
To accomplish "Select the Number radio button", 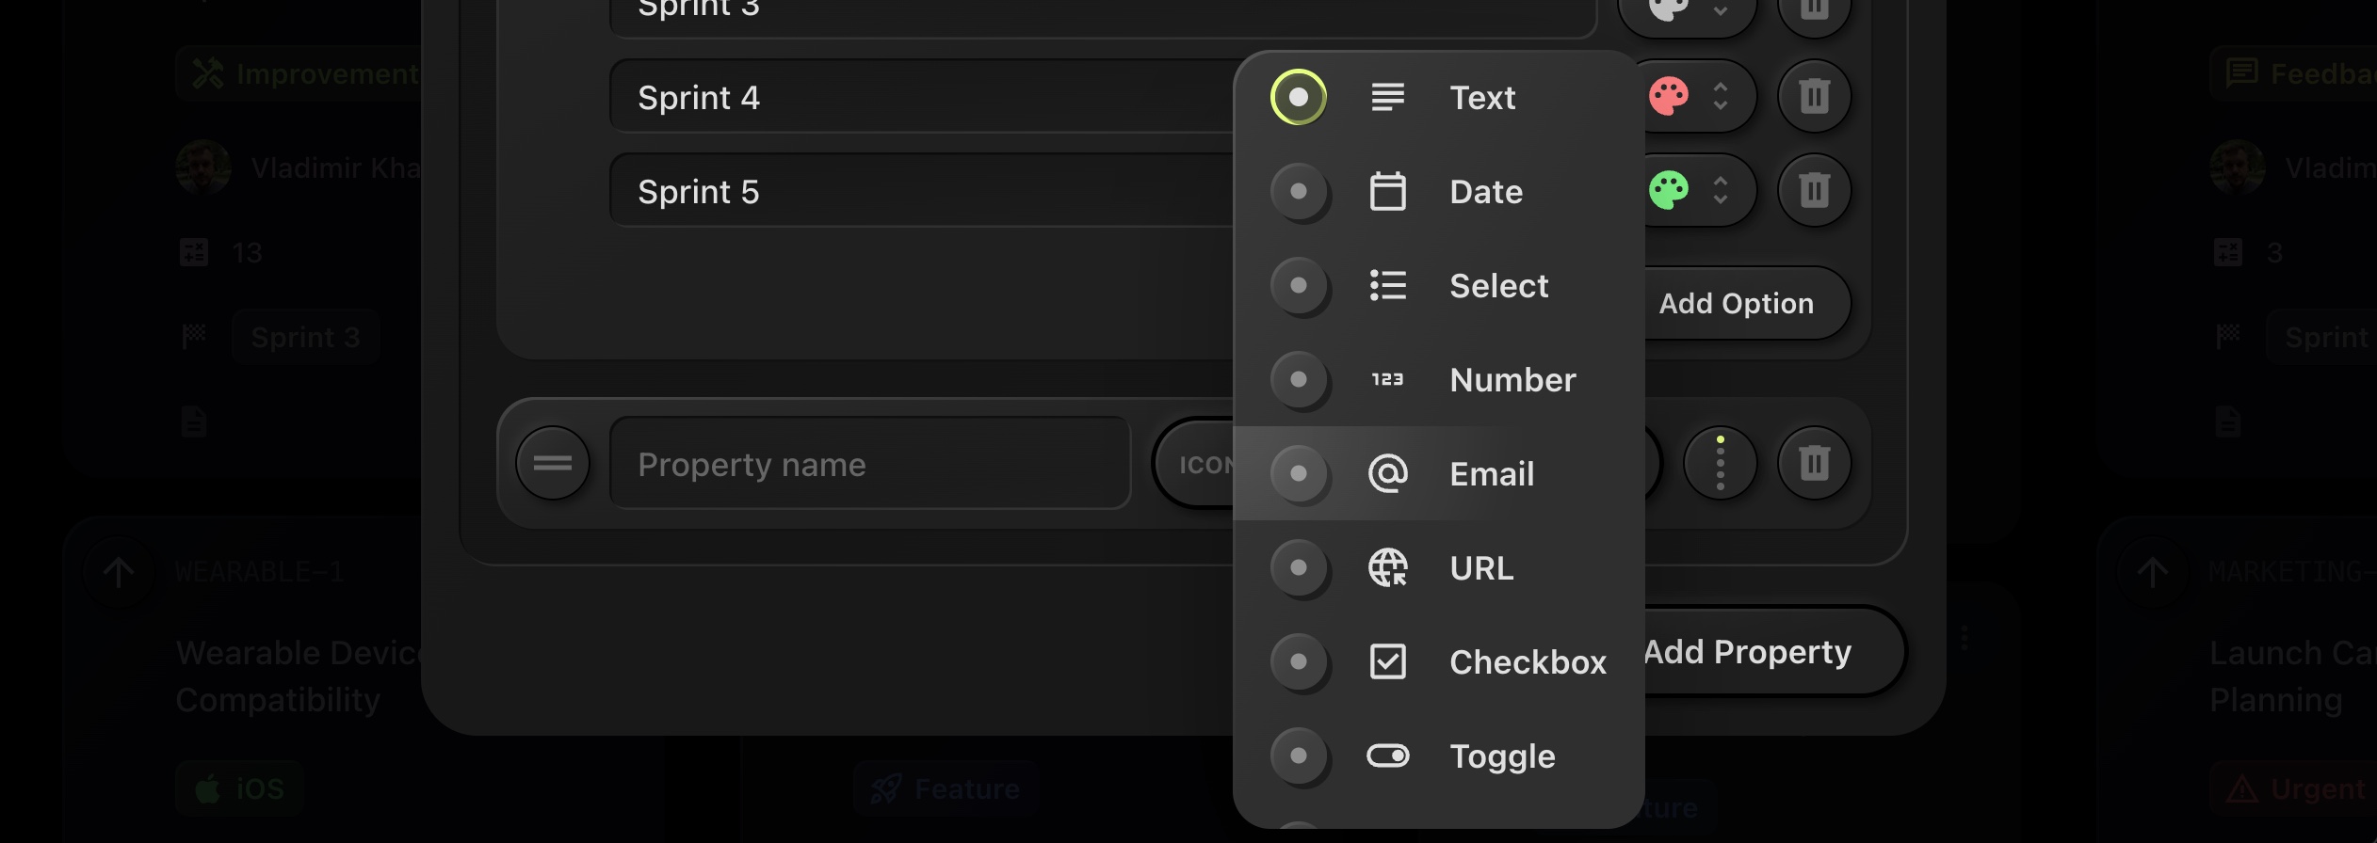I will click(x=1299, y=379).
